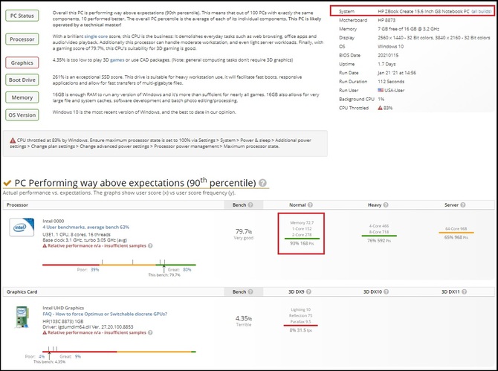Click the USA flag icon beside USA-User
498x371 pixels.
(x=381, y=90)
